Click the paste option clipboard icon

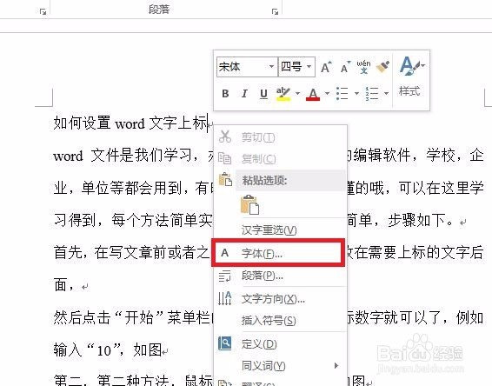coord(250,205)
